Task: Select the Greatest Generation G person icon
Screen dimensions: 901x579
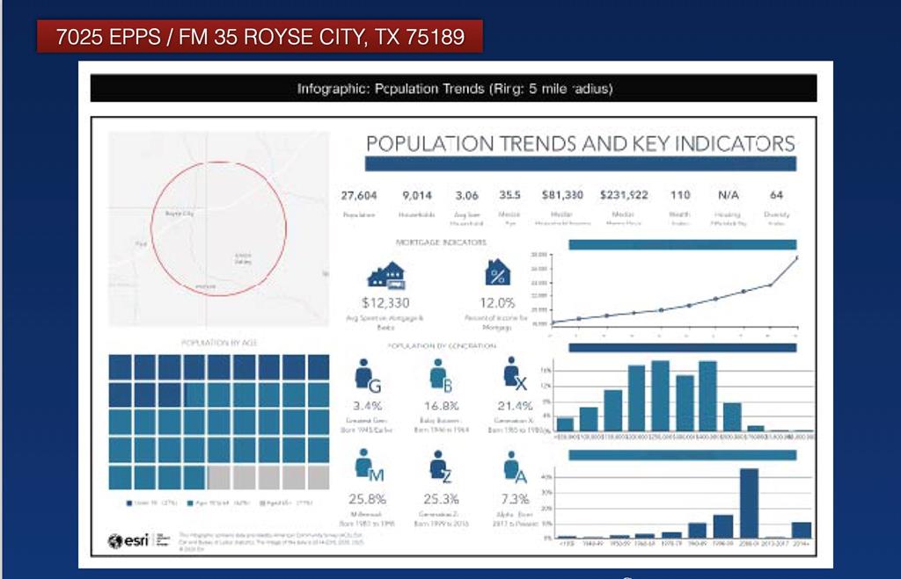Action: (x=367, y=376)
